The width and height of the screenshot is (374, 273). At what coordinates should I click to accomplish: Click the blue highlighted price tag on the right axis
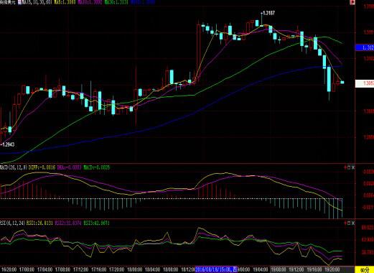click(x=365, y=47)
